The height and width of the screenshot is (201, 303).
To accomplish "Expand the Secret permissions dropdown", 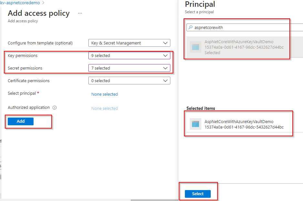I will pos(129,68).
